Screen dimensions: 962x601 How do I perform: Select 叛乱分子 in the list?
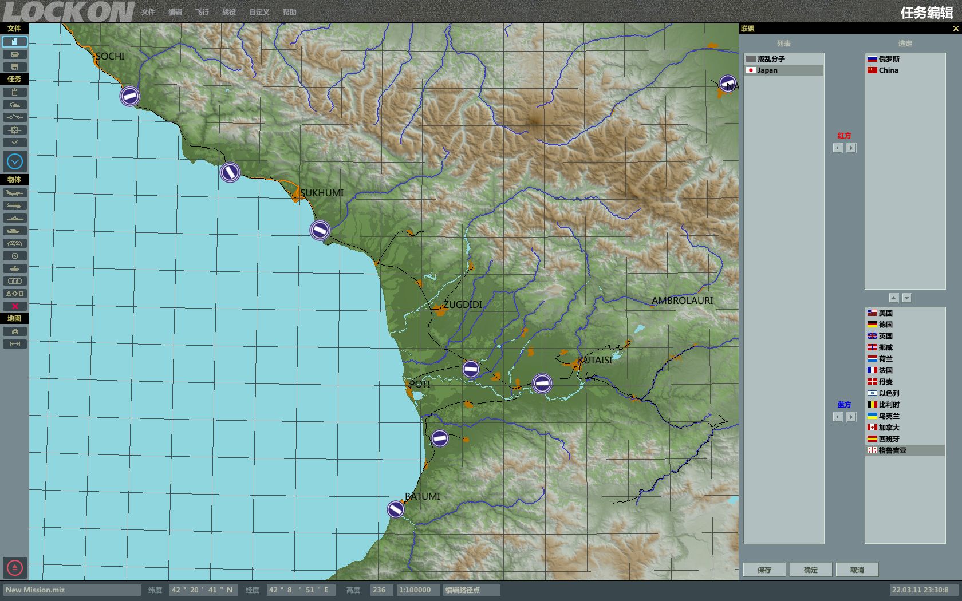(784, 59)
